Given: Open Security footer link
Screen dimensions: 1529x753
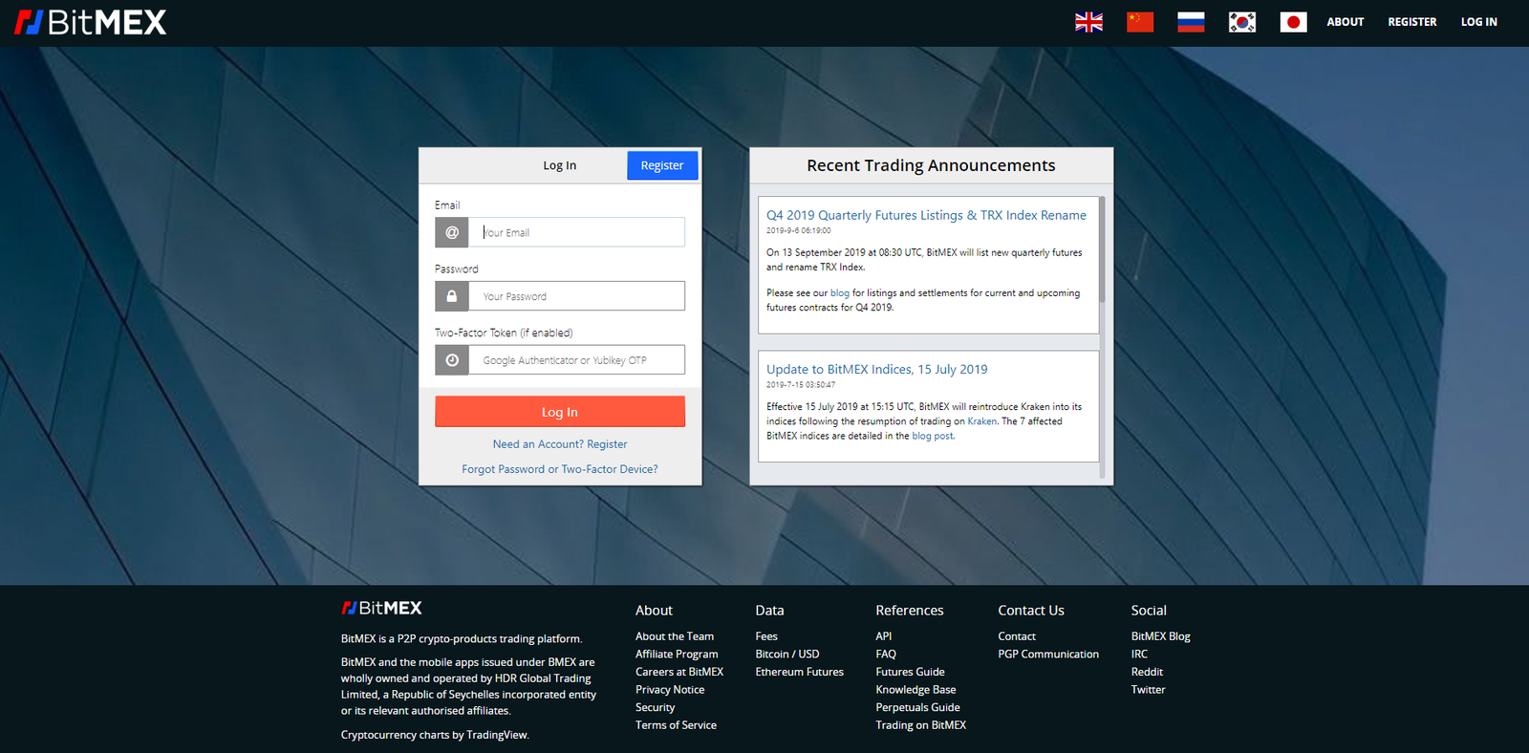Looking at the screenshot, I should point(656,708).
